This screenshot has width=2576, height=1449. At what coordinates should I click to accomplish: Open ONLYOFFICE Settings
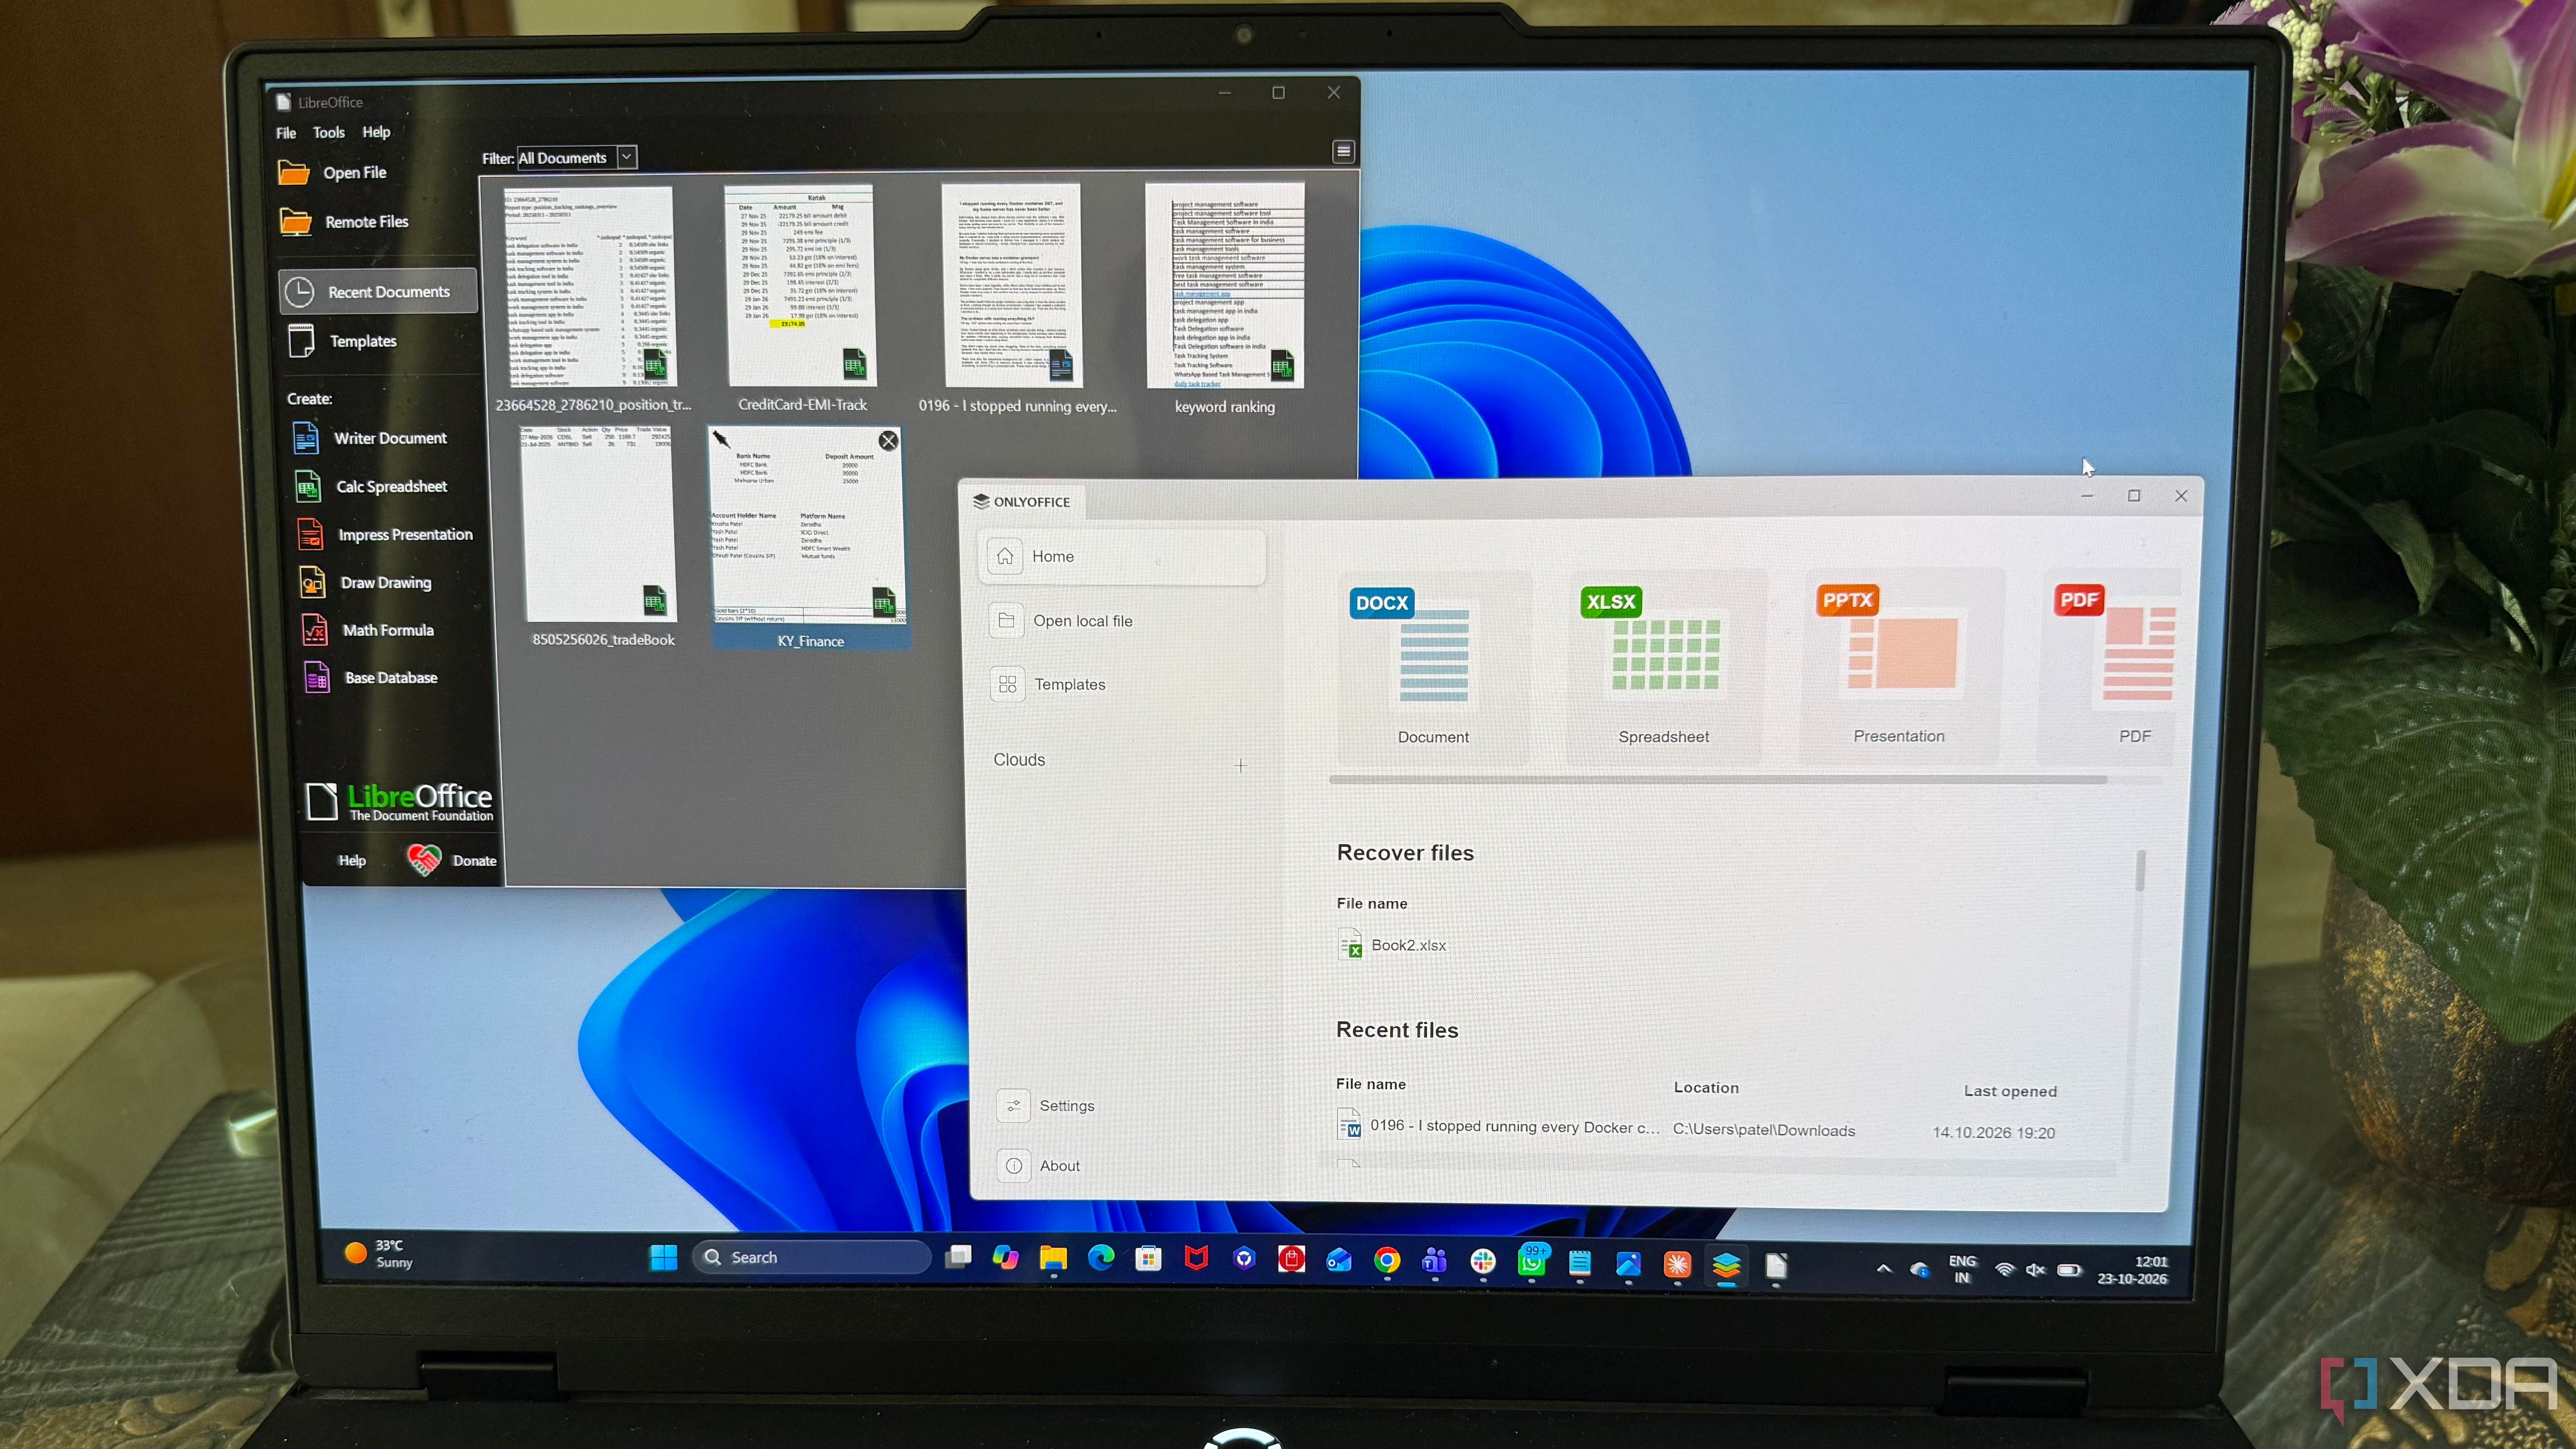point(1047,1106)
